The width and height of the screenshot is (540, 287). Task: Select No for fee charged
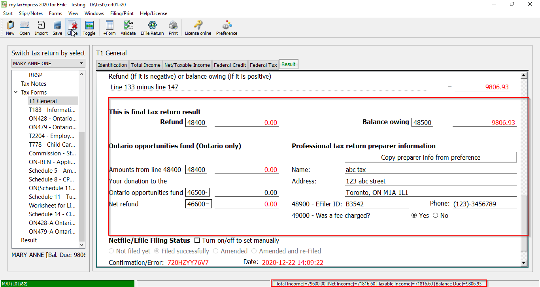[x=436, y=215]
